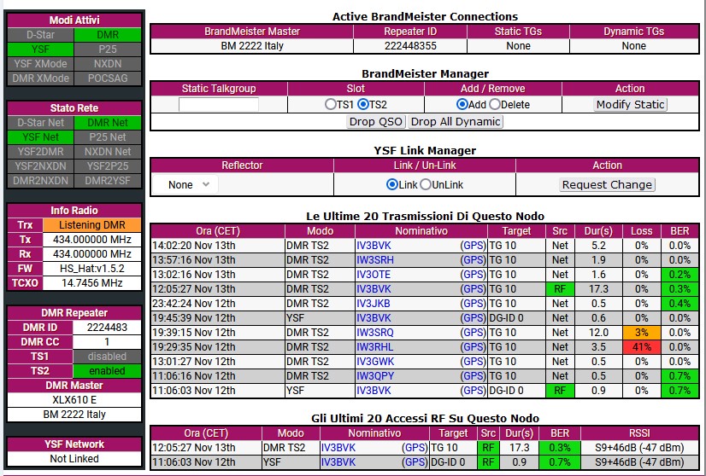
Task: Click the TS1 disabled status cell
Action: [x=107, y=357]
